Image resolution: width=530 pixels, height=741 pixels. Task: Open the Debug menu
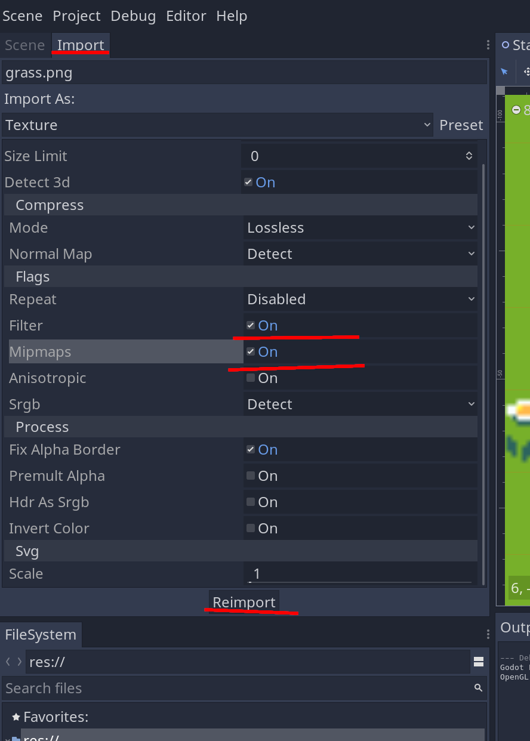[x=133, y=16]
